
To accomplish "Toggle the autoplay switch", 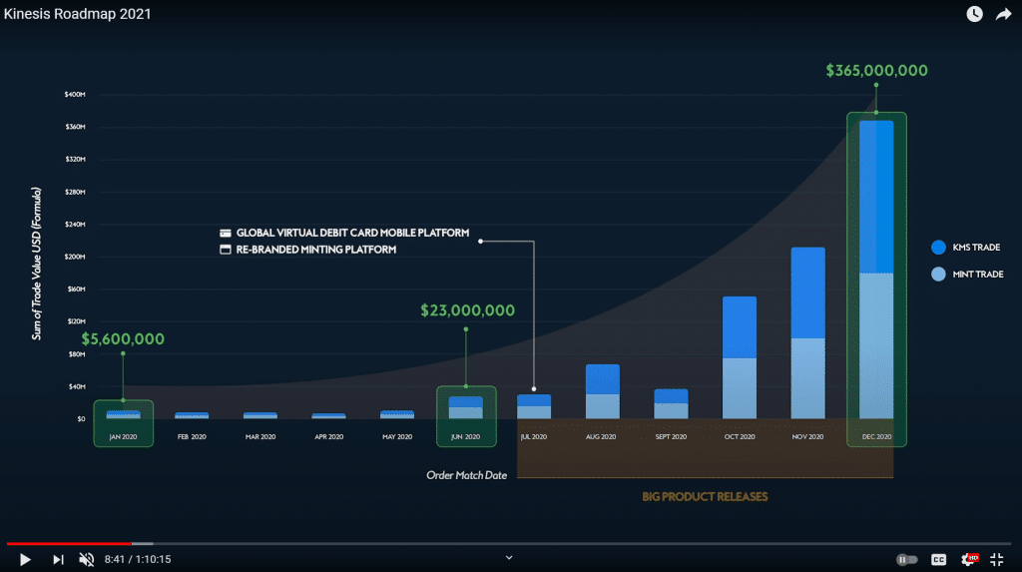I will (x=906, y=560).
